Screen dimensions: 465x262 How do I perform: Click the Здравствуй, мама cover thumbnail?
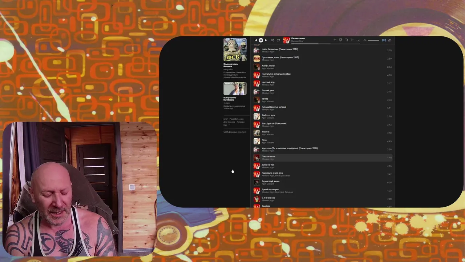(257, 182)
